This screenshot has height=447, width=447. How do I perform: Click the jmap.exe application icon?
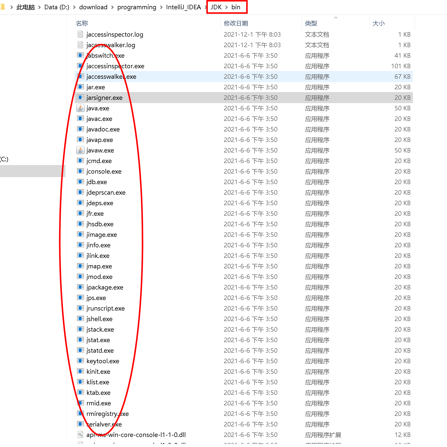click(x=80, y=266)
